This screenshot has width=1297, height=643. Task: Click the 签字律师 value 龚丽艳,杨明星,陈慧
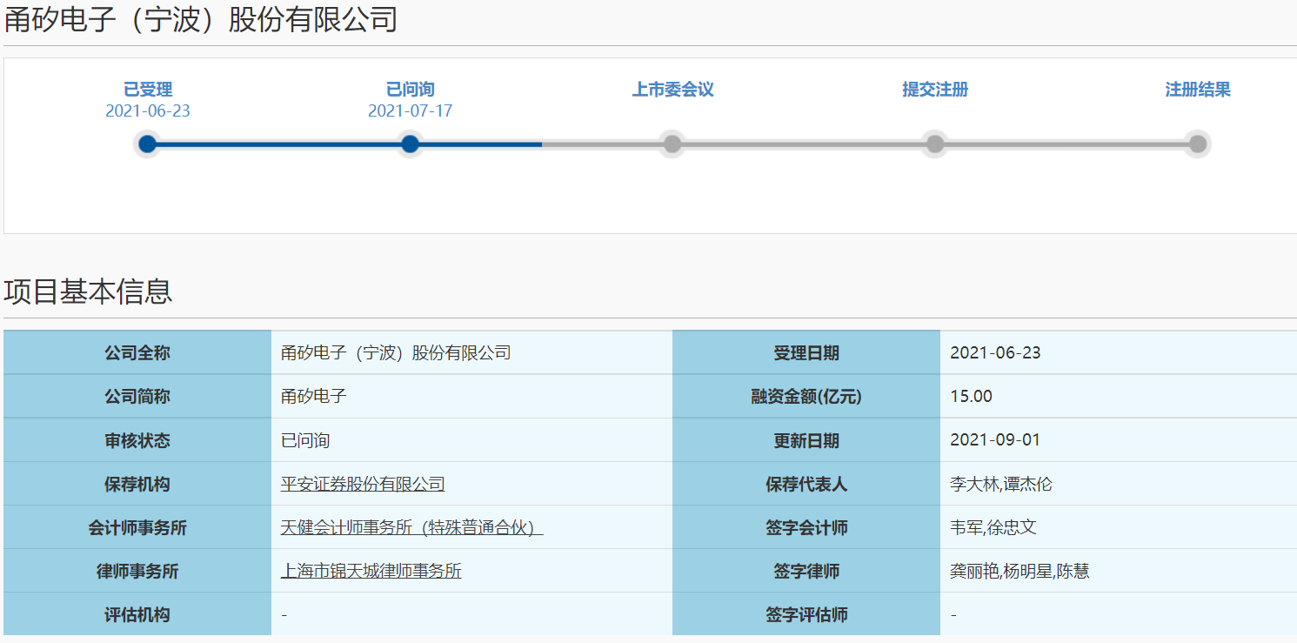coord(1020,571)
